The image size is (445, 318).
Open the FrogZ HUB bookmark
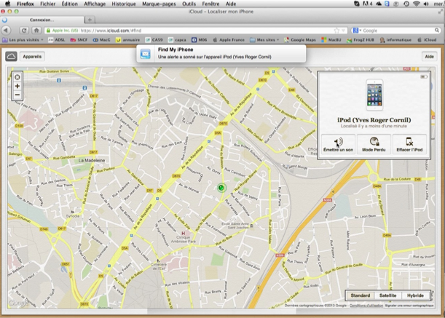[361, 40]
